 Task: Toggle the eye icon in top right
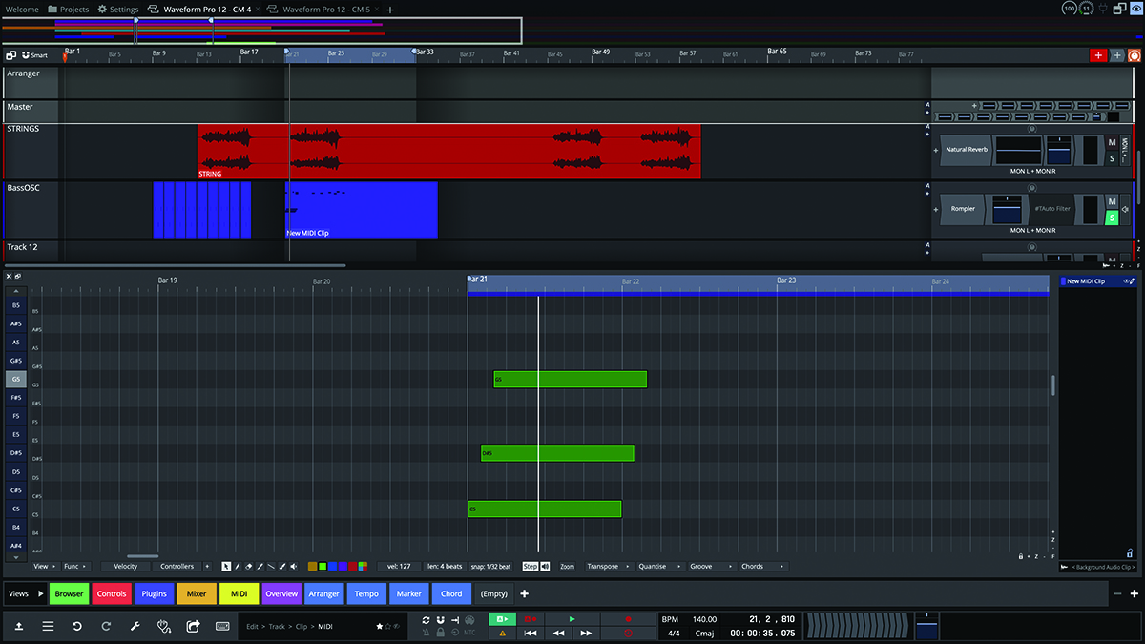coord(1136,9)
